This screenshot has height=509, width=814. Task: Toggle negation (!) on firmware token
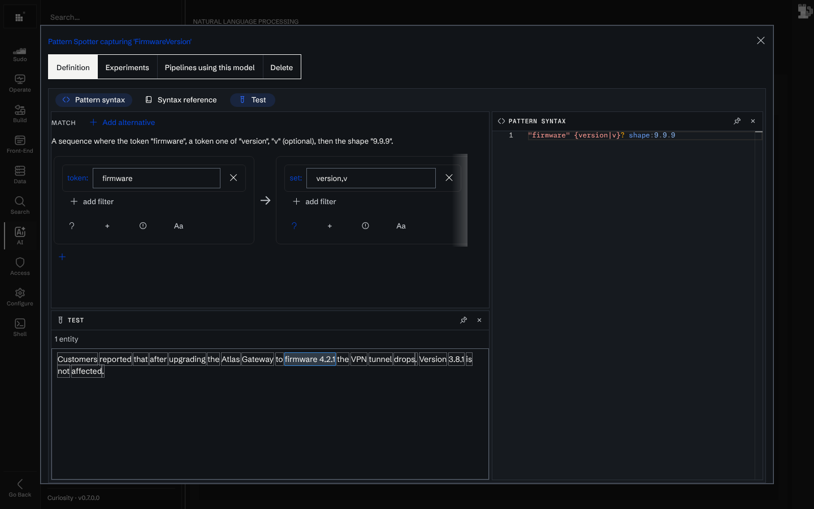click(143, 226)
